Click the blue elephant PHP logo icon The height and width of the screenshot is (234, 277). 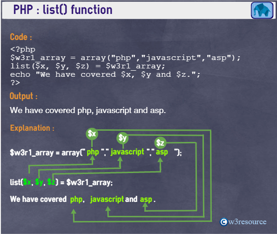(262, 10)
